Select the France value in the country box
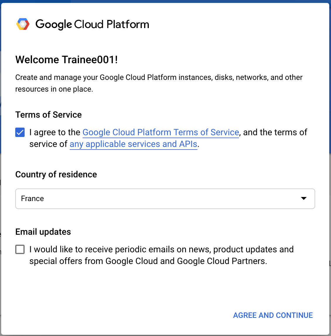Viewport: 331px width, 336px height. point(33,199)
